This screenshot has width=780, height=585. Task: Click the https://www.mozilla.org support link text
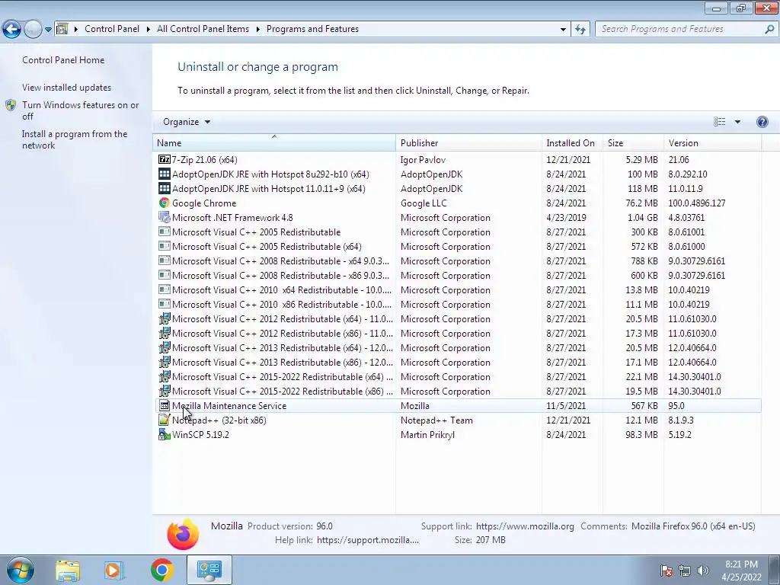tap(525, 526)
